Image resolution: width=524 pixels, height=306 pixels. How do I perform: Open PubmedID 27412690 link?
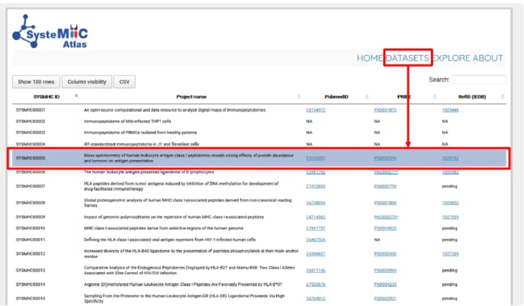point(316,186)
